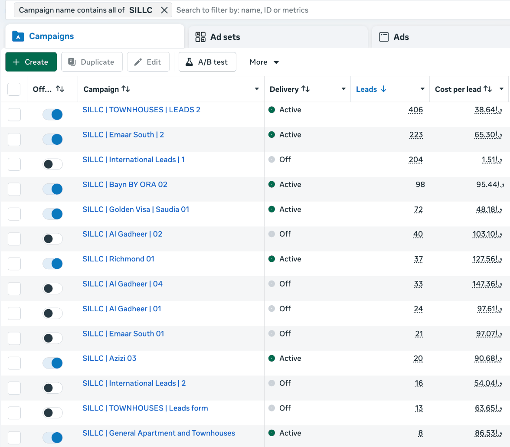Turn off TOWNHOUSES LEADS 2 campaign toggle
The height and width of the screenshot is (447, 510).
[53, 114]
